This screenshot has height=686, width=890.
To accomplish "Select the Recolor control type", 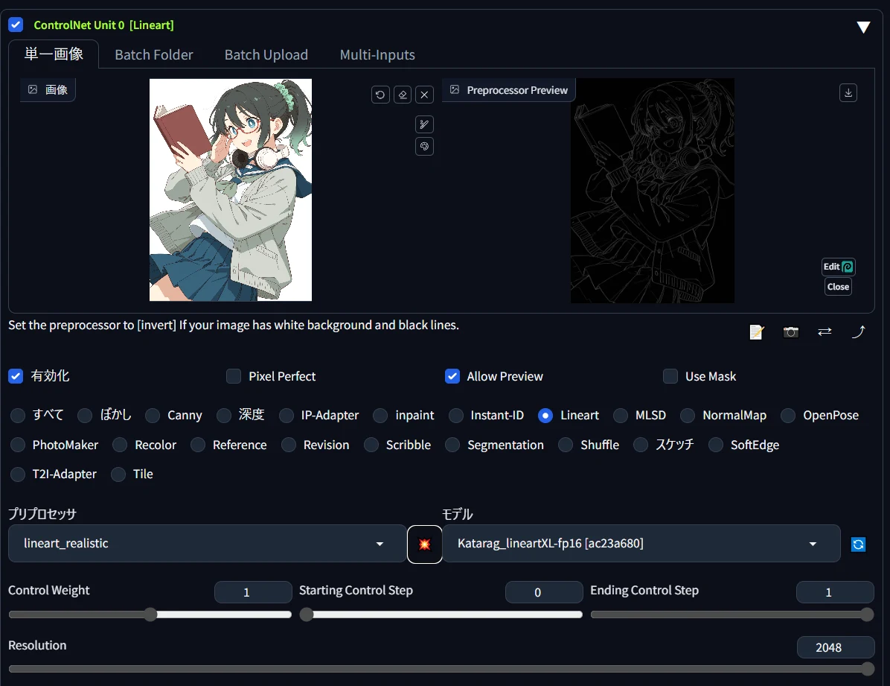I will [x=120, y=445].
